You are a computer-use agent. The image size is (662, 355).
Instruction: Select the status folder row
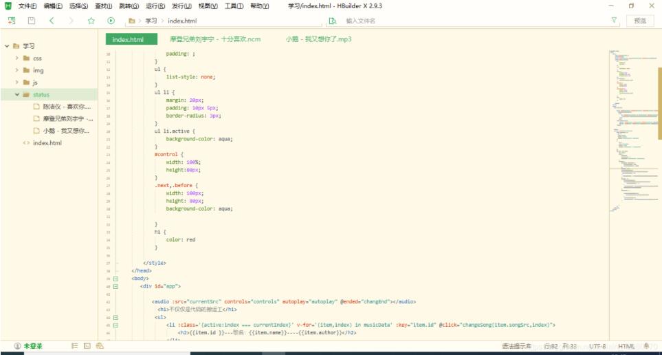[49, 95]
